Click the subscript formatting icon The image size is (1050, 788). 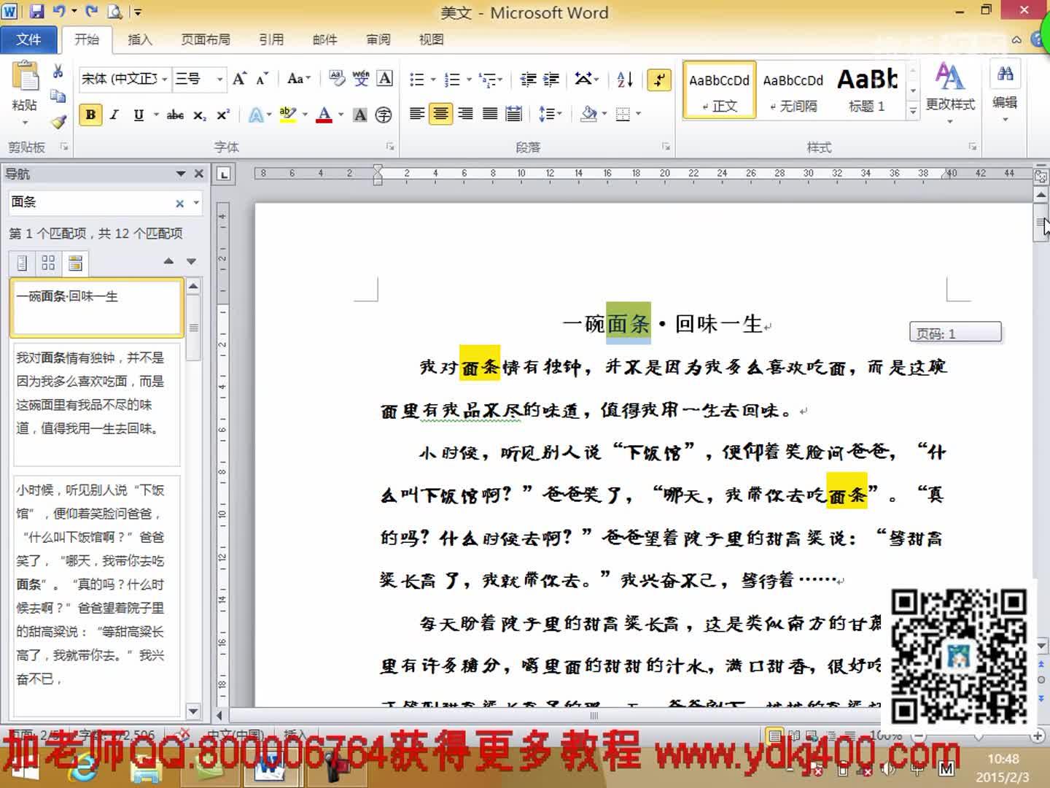tap(198, 115)
